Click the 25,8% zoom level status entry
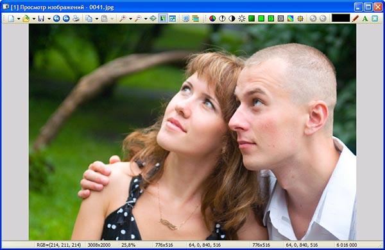This screenshot has height=250, width=385. 128,245
